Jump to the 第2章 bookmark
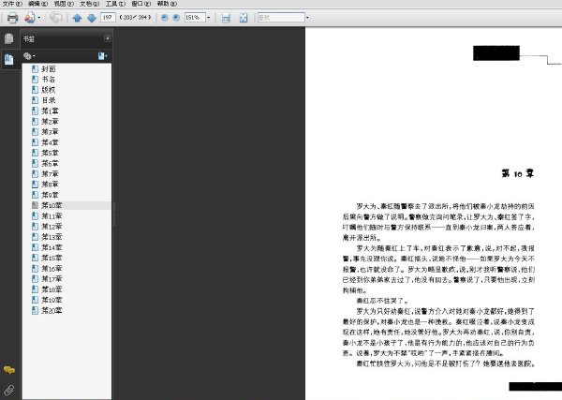562x400 pixels. (x=50, y=121)
